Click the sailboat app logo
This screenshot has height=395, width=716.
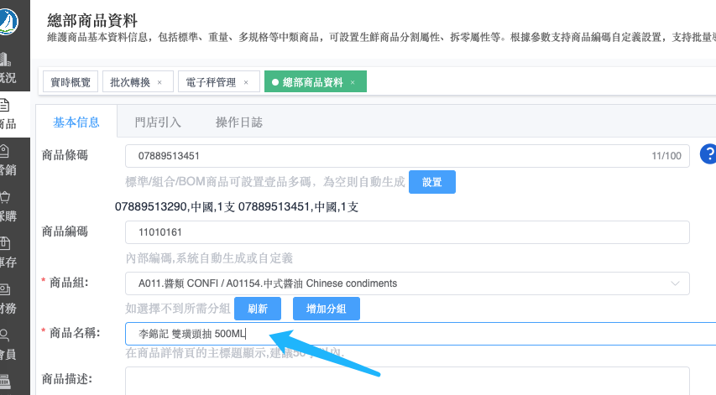tap(8, 20)
